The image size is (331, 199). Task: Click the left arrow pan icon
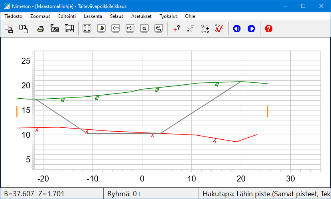pyautogui.click(x=116, y=29)
